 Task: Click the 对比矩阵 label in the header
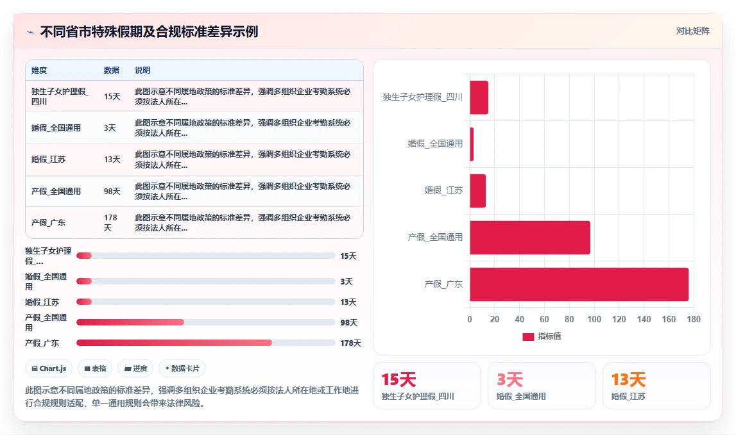(x=692, y=31)
